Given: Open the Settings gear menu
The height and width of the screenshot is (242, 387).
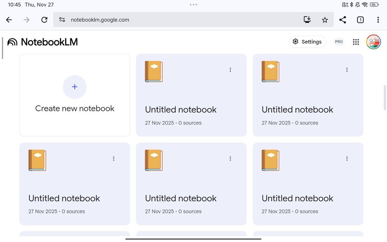Looking at the screenshot, I should coord(307,42).
